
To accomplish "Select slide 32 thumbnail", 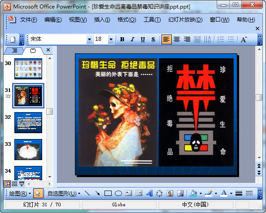I will 28,122.
